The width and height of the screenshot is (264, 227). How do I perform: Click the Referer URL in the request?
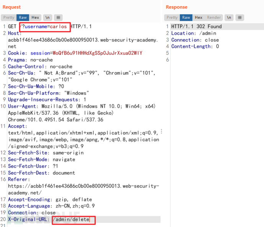[x=77, y=186]
